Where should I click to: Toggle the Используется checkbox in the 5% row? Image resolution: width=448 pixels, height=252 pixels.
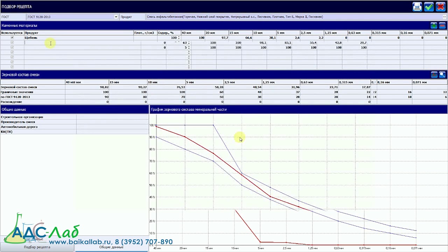coord(12,47)
